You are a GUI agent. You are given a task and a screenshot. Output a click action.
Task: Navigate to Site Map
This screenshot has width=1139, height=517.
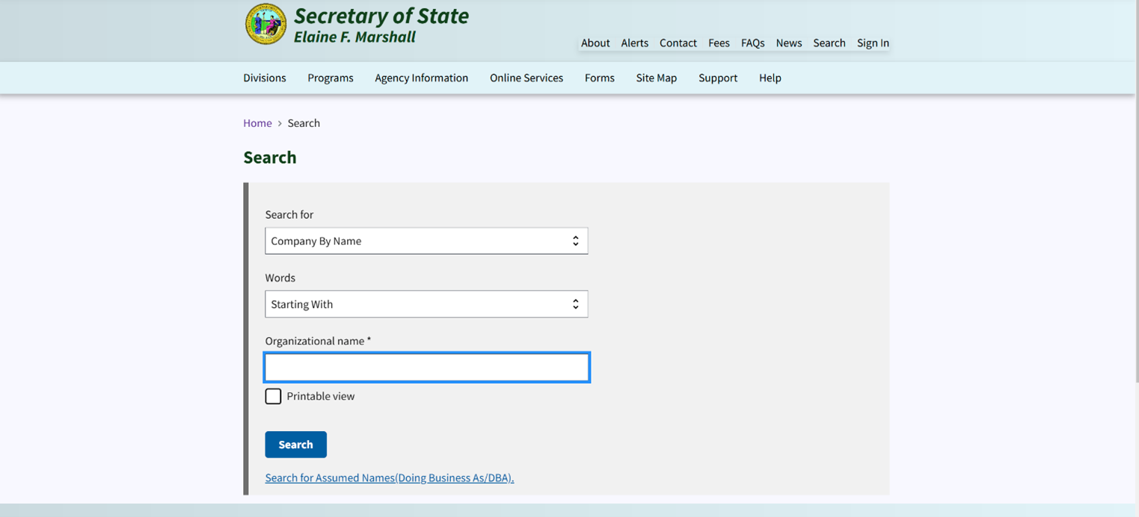coord(656,78)
